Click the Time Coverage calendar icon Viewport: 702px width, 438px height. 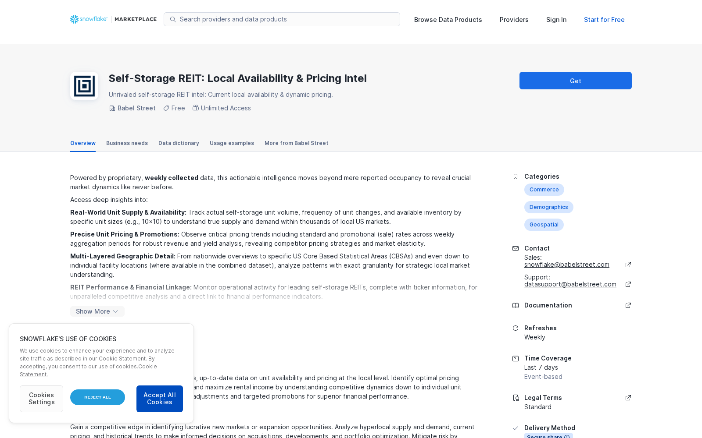[516, 358]
